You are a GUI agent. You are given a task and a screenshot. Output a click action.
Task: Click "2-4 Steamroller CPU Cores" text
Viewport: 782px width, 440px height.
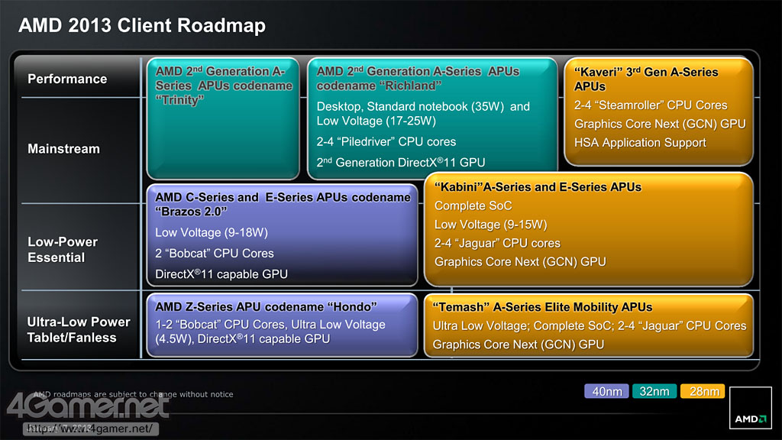(651, 105)
